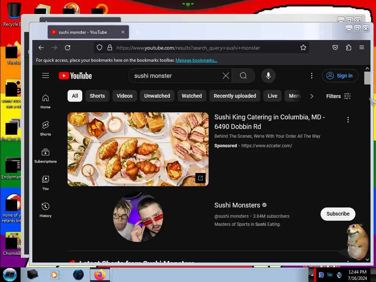The image size is (376, 282).
Task: Open Shorts in the sidebar
Action: point(45,129)
